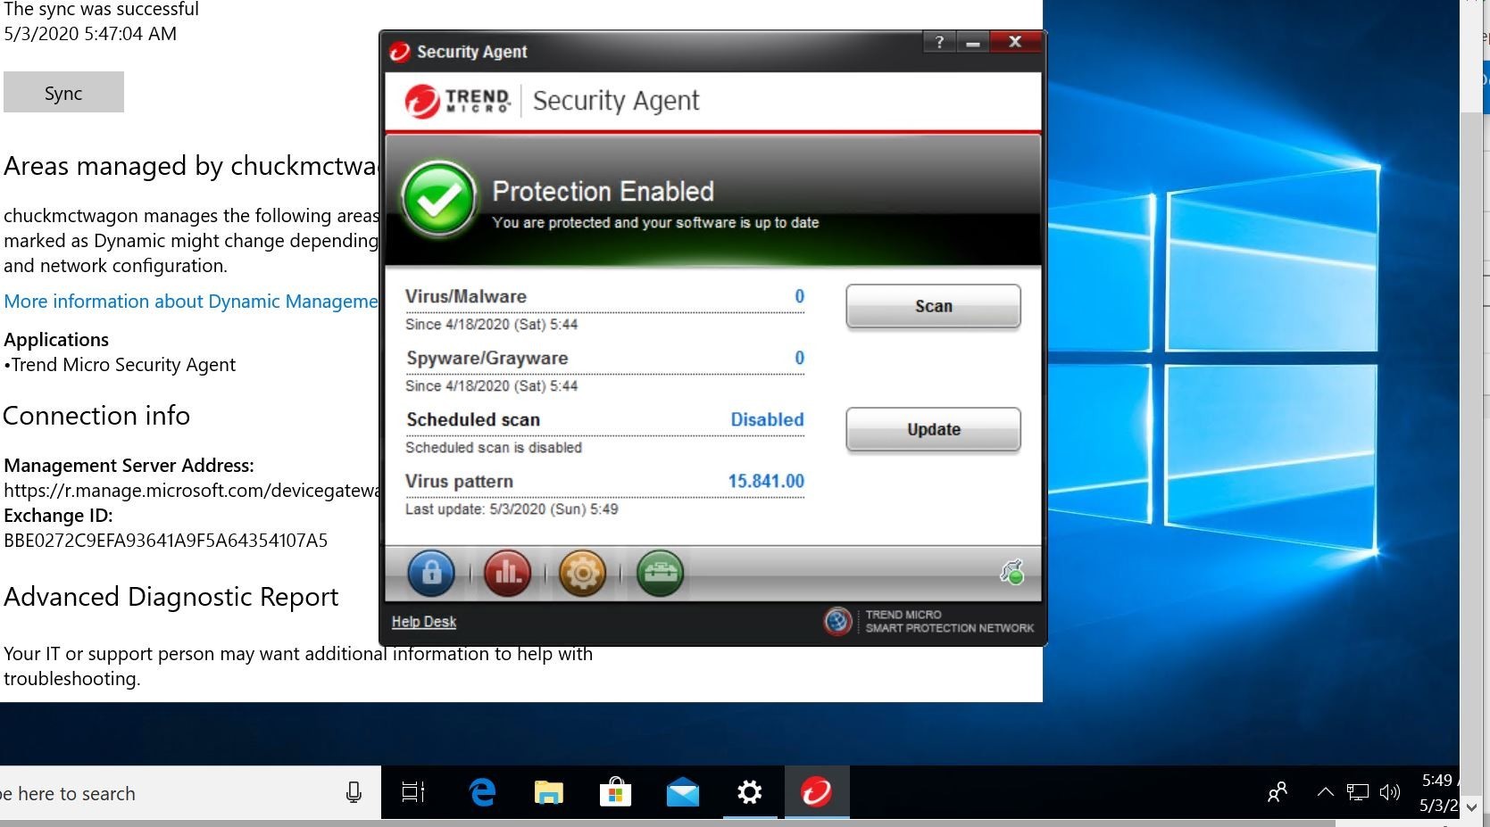Screen dimensions: 1490x827
Task: Open File Explorer from the taskbar
Action: point(548,792)
